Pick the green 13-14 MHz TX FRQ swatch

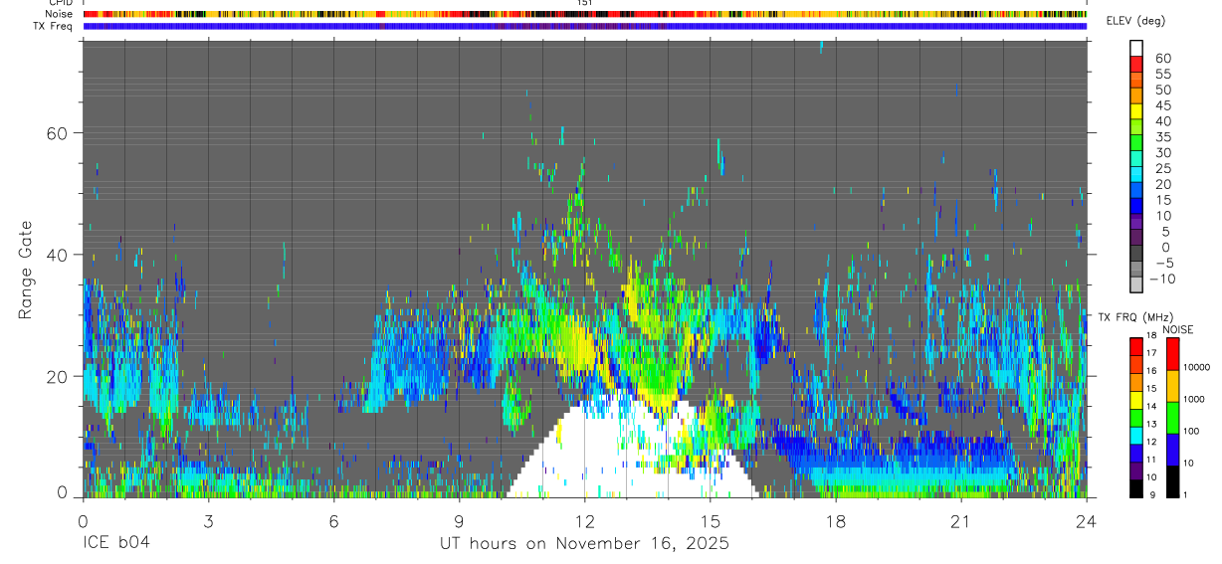tap(1136, 417)
